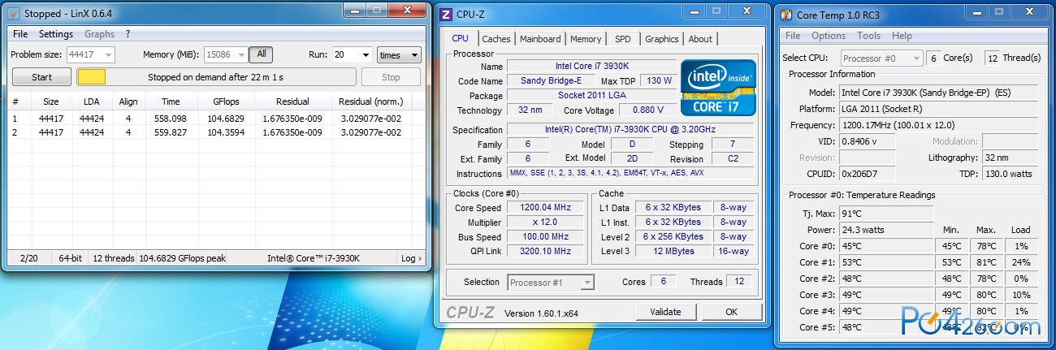Click the 104.6829 GFlops peak status text
1056x350 pixels.
(x=183, y=258)
